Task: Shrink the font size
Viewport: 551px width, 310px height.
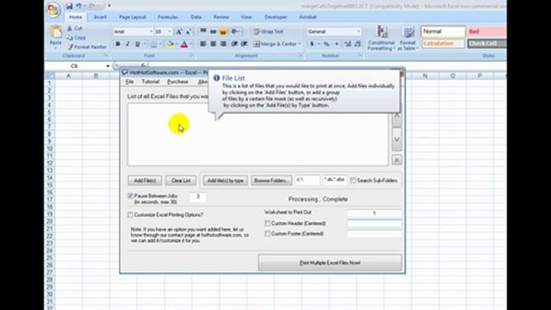Action: 188,32
